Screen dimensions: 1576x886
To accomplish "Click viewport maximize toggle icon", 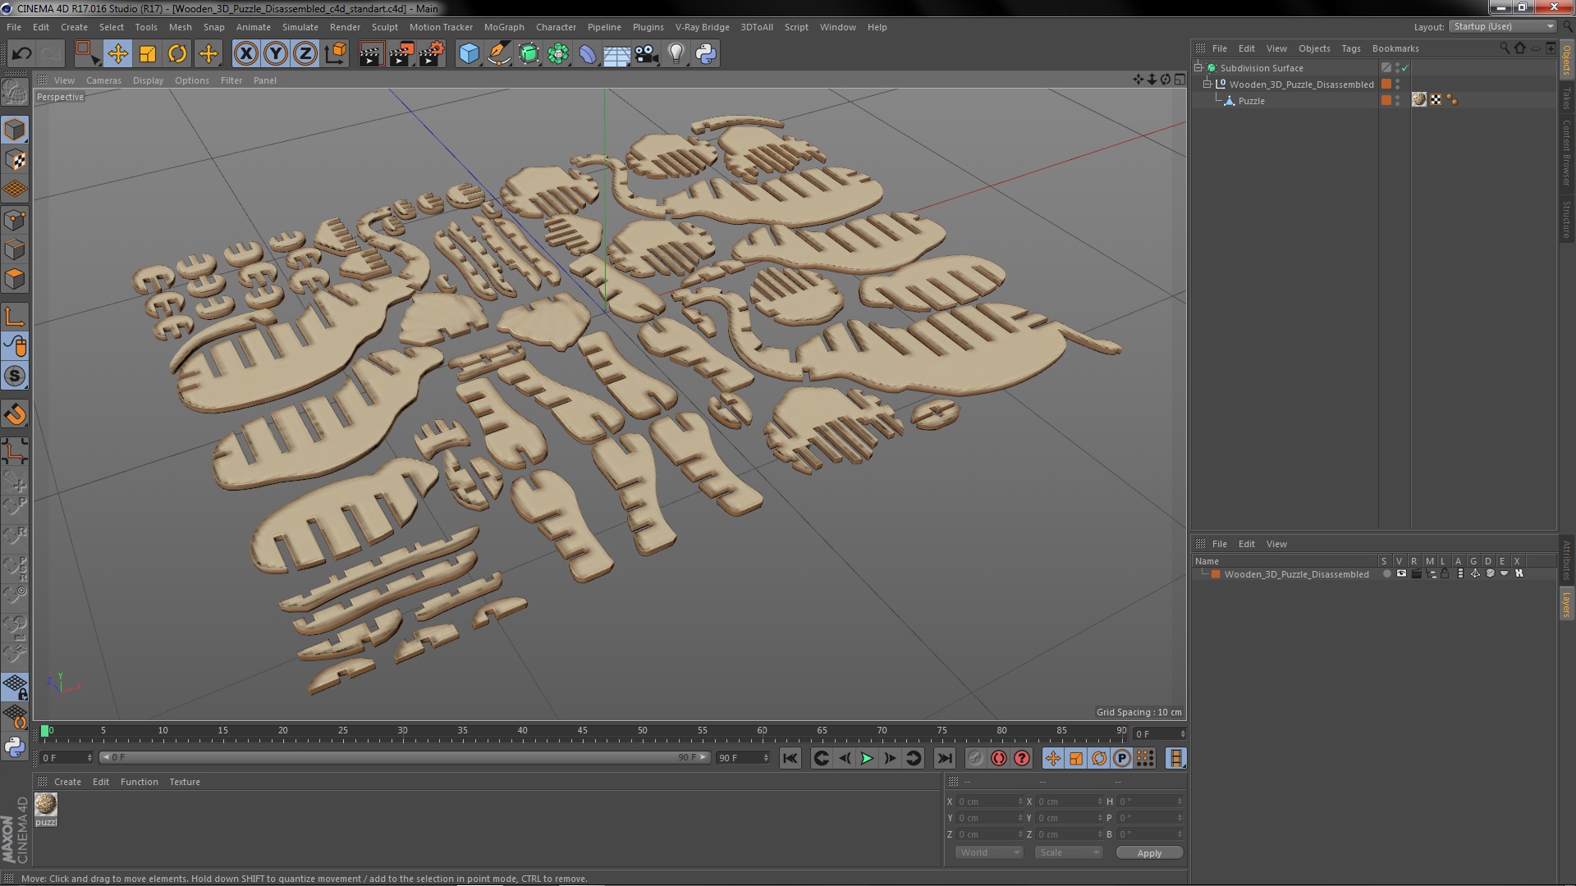I will [1180, 80].
